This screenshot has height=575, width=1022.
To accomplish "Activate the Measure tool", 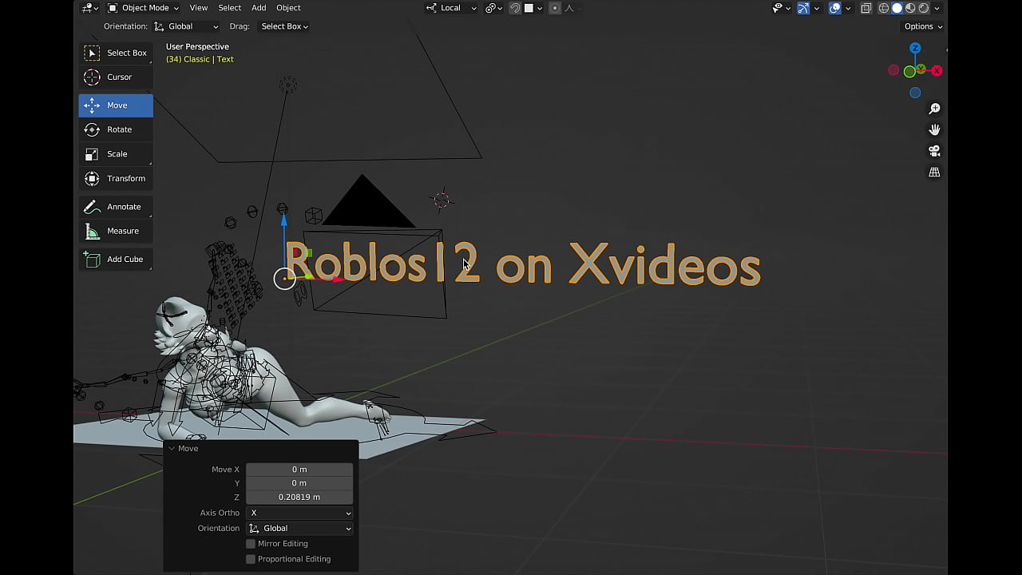I will [116, 231].
